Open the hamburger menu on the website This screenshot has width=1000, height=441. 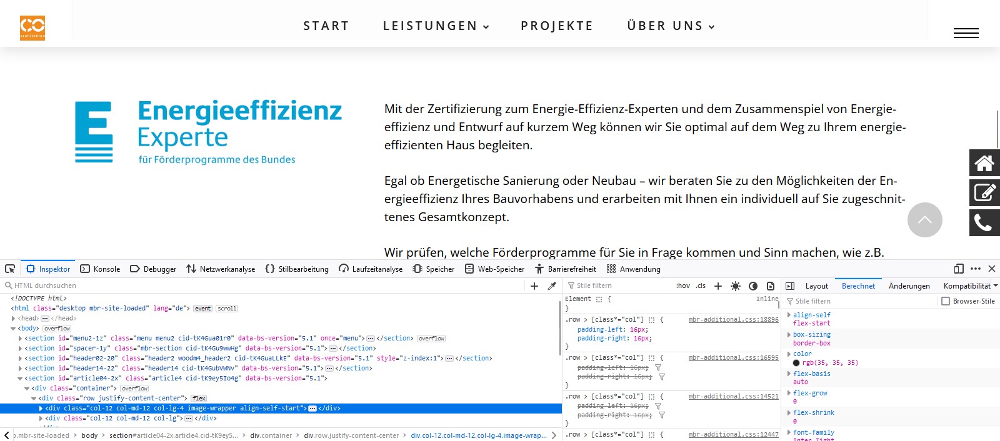click(x=966, y=33)
